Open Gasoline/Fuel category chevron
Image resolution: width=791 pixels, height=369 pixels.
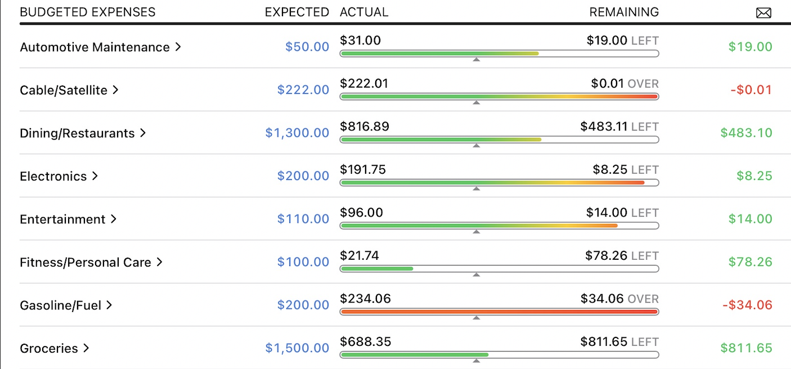pyautogui.click(x=109, y=305)
